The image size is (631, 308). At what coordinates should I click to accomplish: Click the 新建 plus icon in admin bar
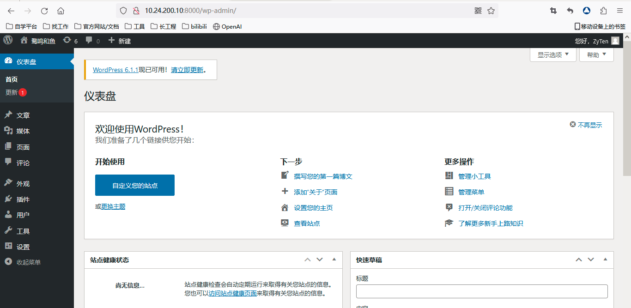click(111, 41)
